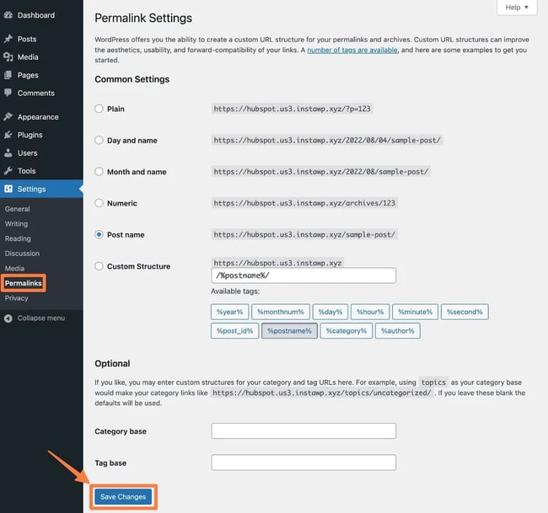Click the Tools wrench icon
Screen dimensions: 548x513
[8, 171]
